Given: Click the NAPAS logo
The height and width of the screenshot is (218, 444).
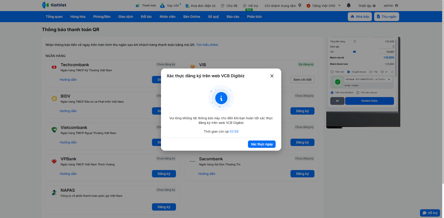Looking at the screenshot, I should tap(54, 192).
